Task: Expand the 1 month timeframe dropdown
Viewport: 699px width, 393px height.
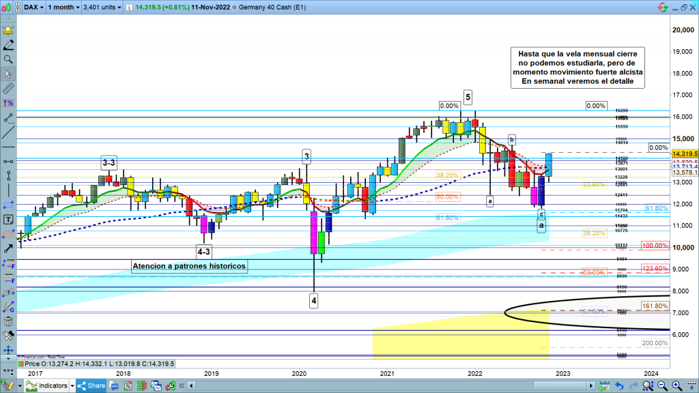Action: click(x=62, y=5)
